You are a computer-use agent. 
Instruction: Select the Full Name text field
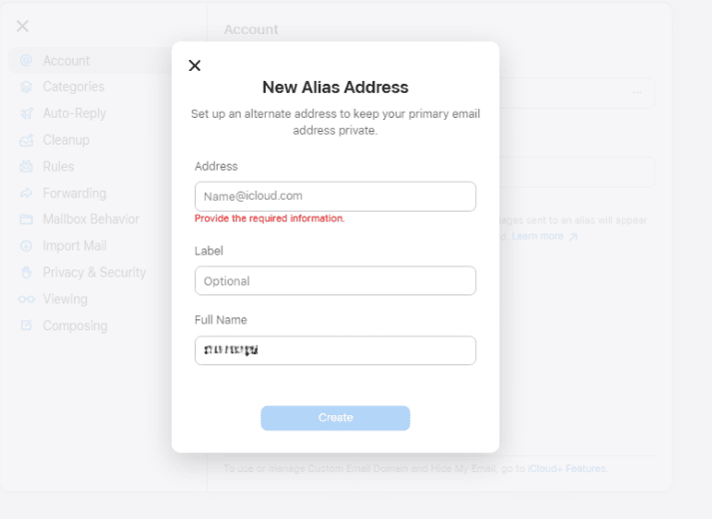click(336, 350)
